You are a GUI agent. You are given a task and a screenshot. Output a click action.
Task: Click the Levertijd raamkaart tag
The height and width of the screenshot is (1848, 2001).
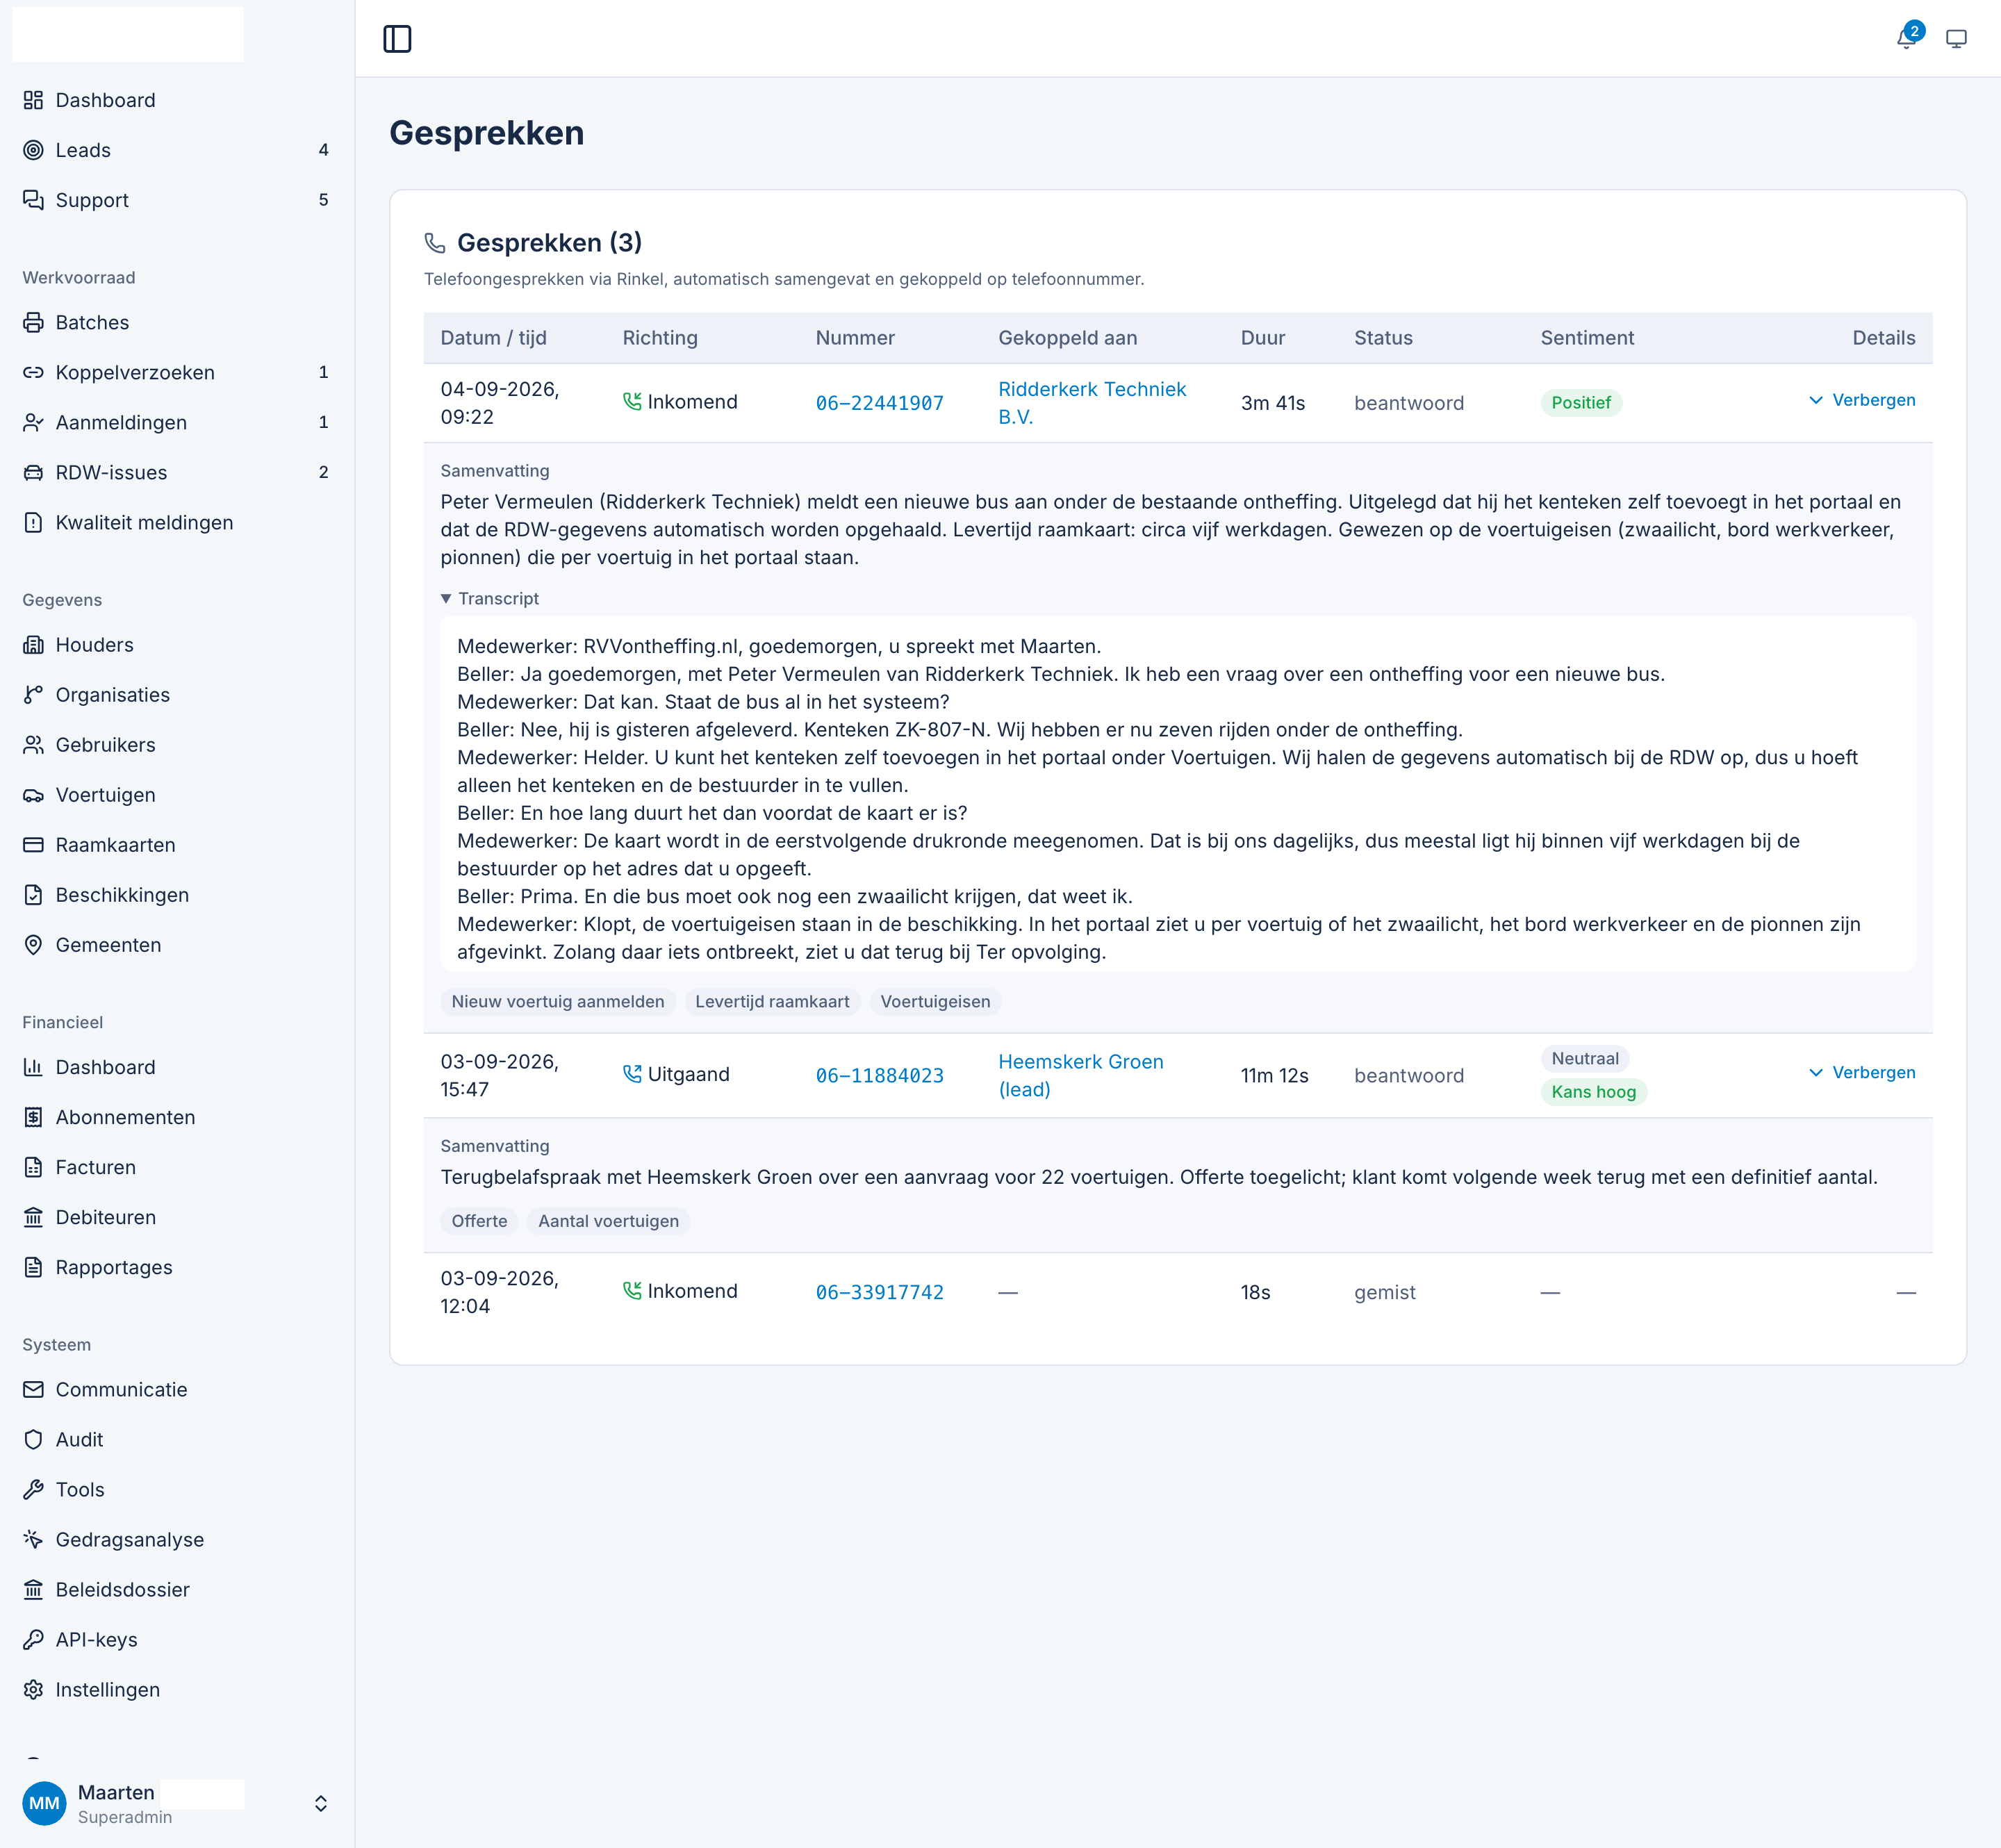click(772, 1001)
